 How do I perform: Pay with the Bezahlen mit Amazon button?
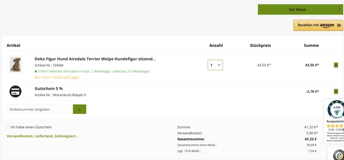318,25
